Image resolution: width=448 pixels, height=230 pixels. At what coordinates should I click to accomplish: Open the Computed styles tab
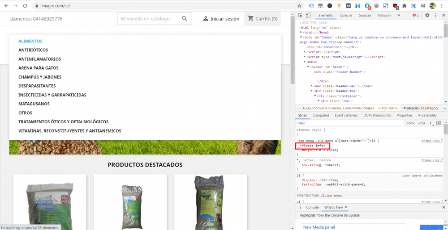[321, 115]
